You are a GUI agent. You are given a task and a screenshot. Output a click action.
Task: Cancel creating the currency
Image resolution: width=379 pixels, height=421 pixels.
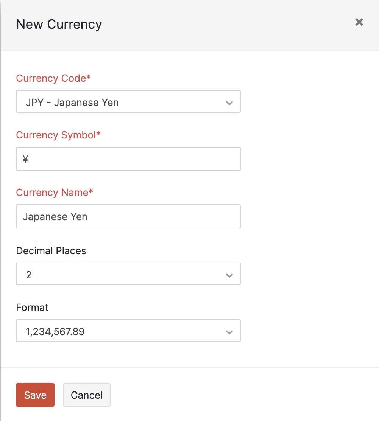coord(86,395)
